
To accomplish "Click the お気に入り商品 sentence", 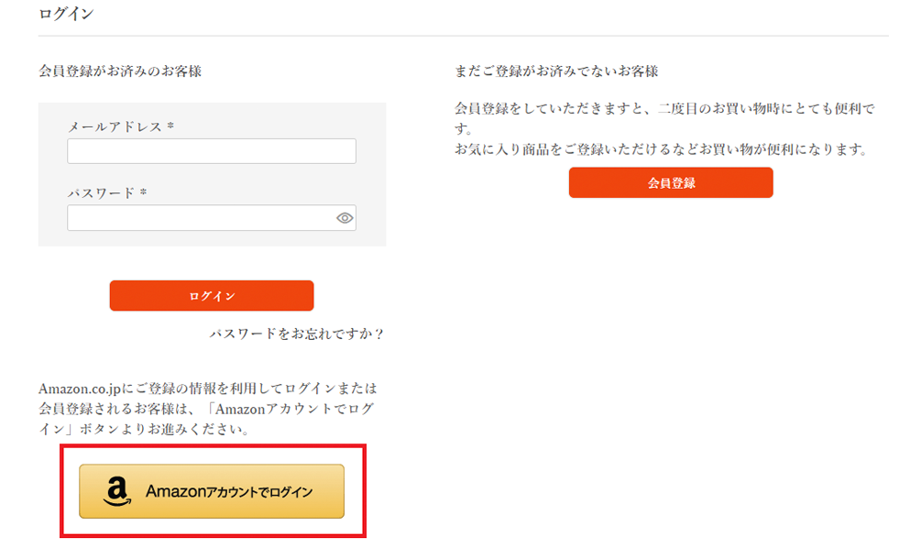I will (661, 149).
